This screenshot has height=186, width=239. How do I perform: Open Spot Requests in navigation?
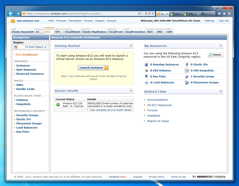[26, 70]
